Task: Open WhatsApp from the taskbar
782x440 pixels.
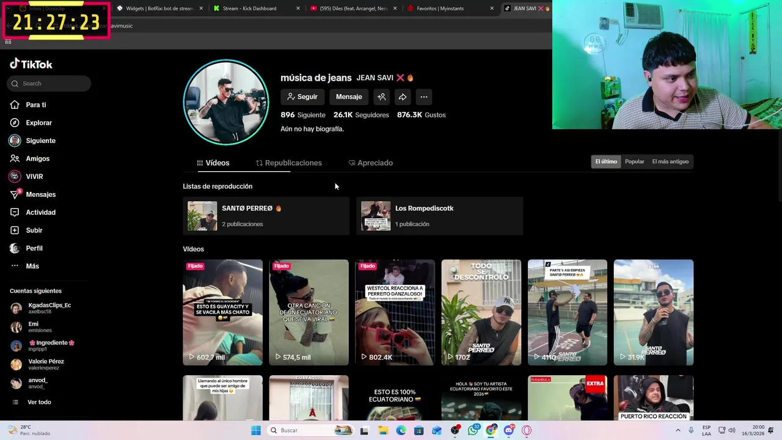Action: click(x=473, y=430)
